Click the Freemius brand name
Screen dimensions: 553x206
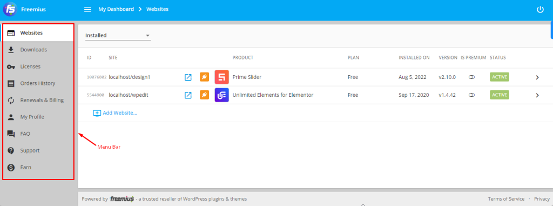pos(33,10)
